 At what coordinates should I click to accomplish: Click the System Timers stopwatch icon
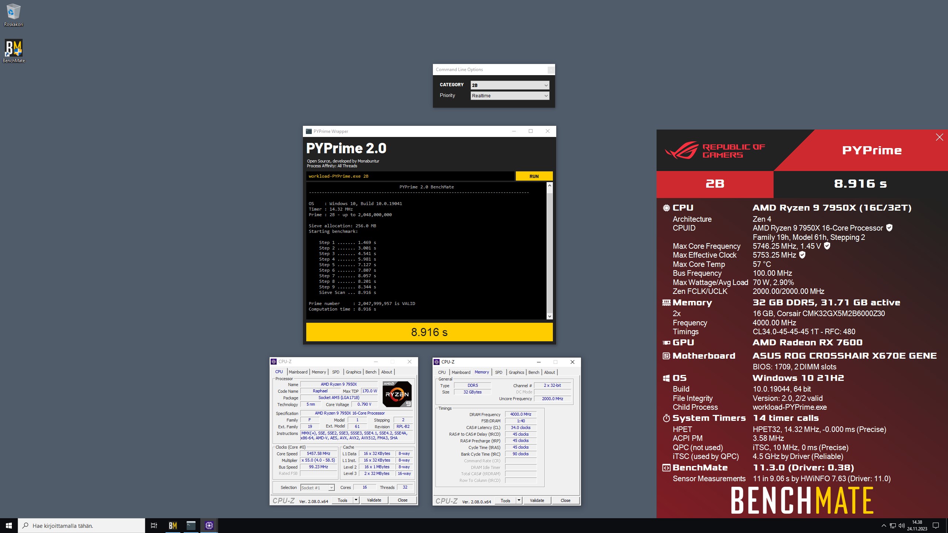tap(666, 418)
